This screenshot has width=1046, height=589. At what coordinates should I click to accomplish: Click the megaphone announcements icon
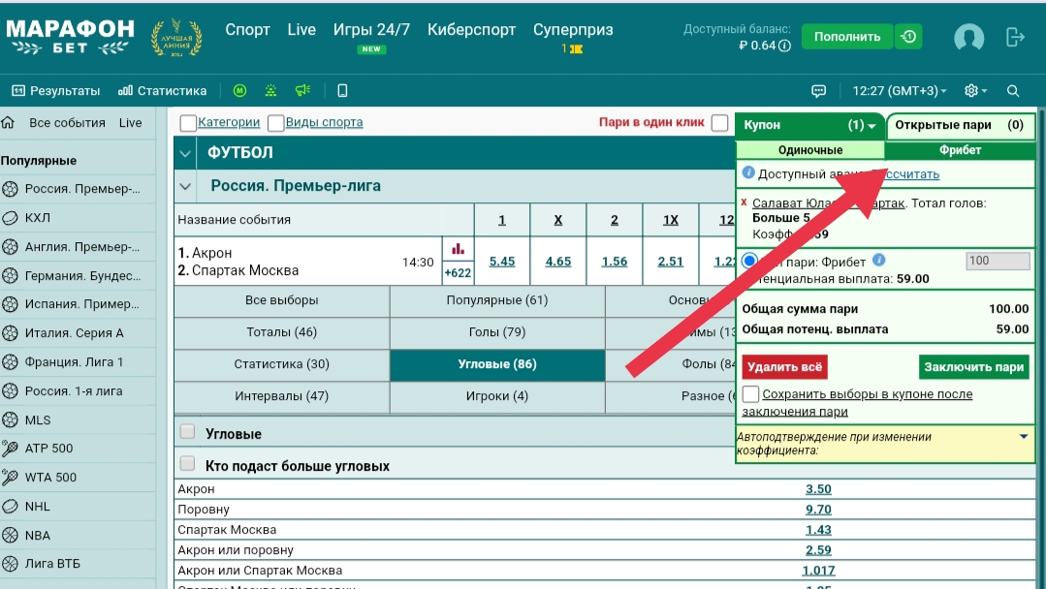(x=302, y=91)
